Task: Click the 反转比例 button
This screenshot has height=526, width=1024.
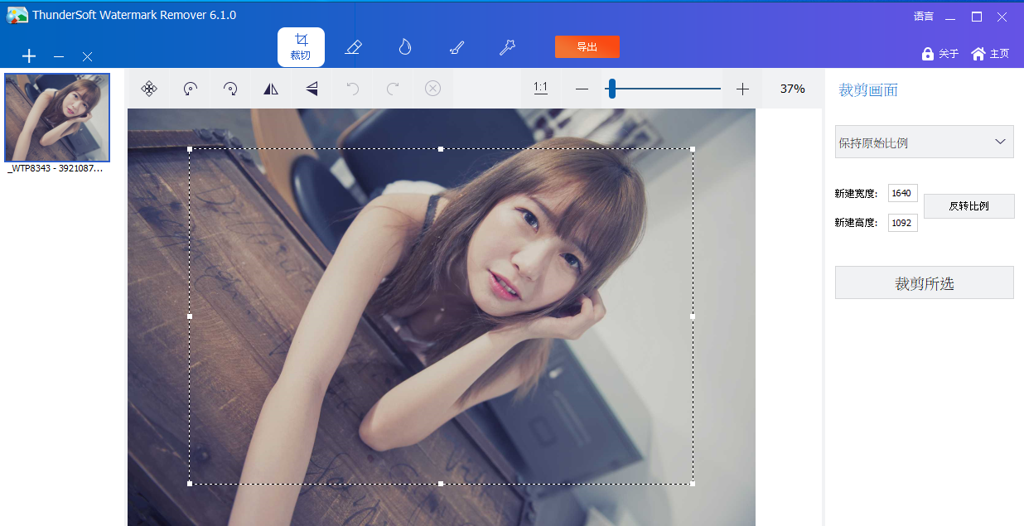Action: pos(969,206)
